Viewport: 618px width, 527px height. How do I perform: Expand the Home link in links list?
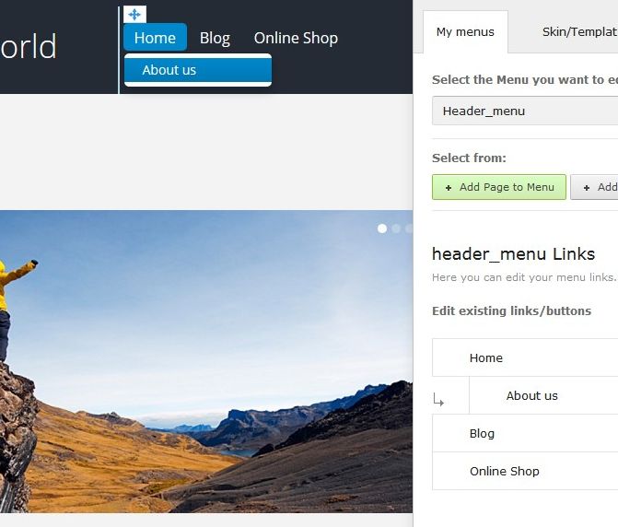point(525,357)
